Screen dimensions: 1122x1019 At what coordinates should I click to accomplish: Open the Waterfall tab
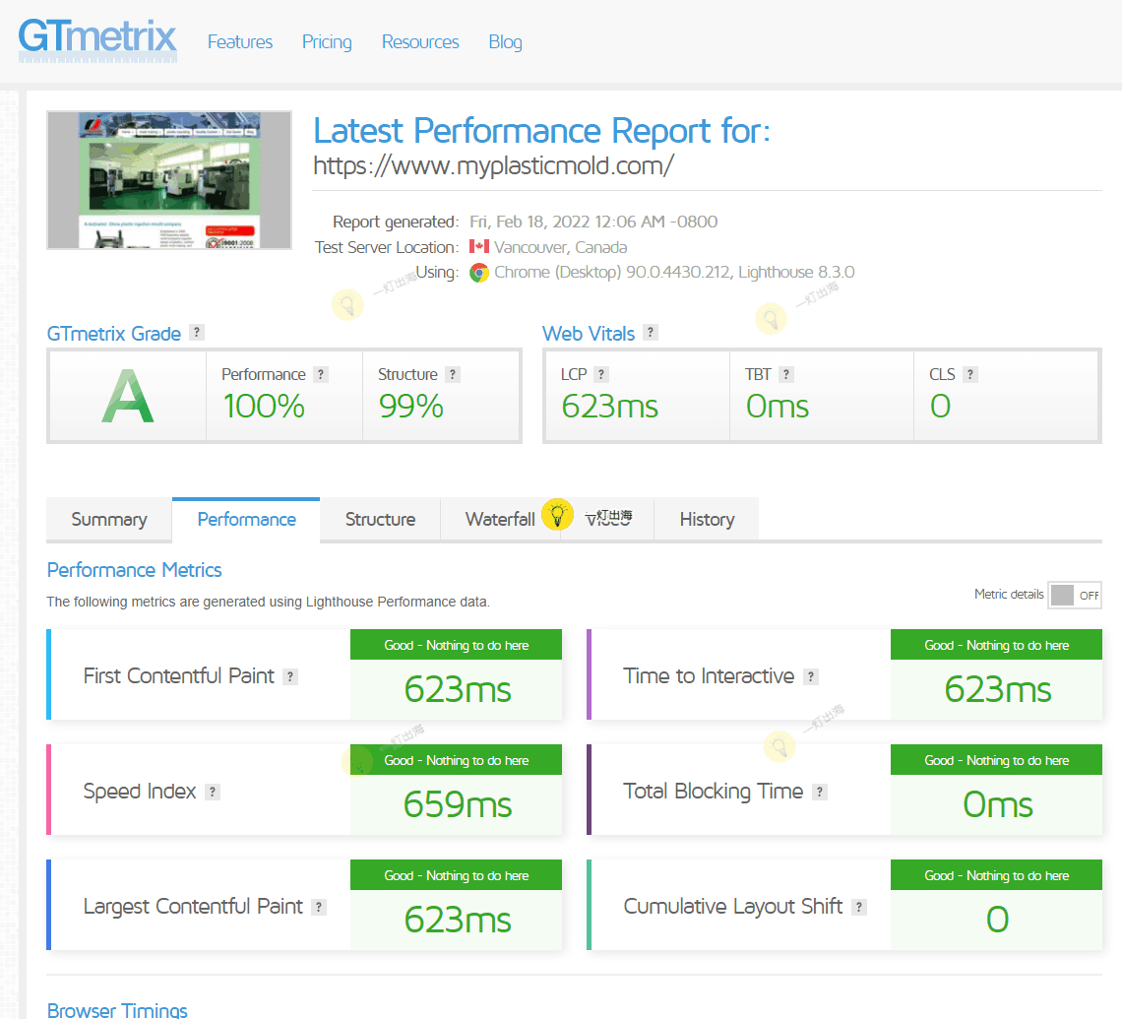(500, 520)
